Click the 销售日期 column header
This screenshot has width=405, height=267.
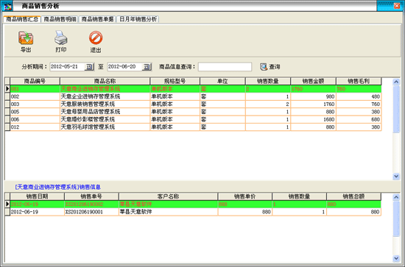pos(38,196)
